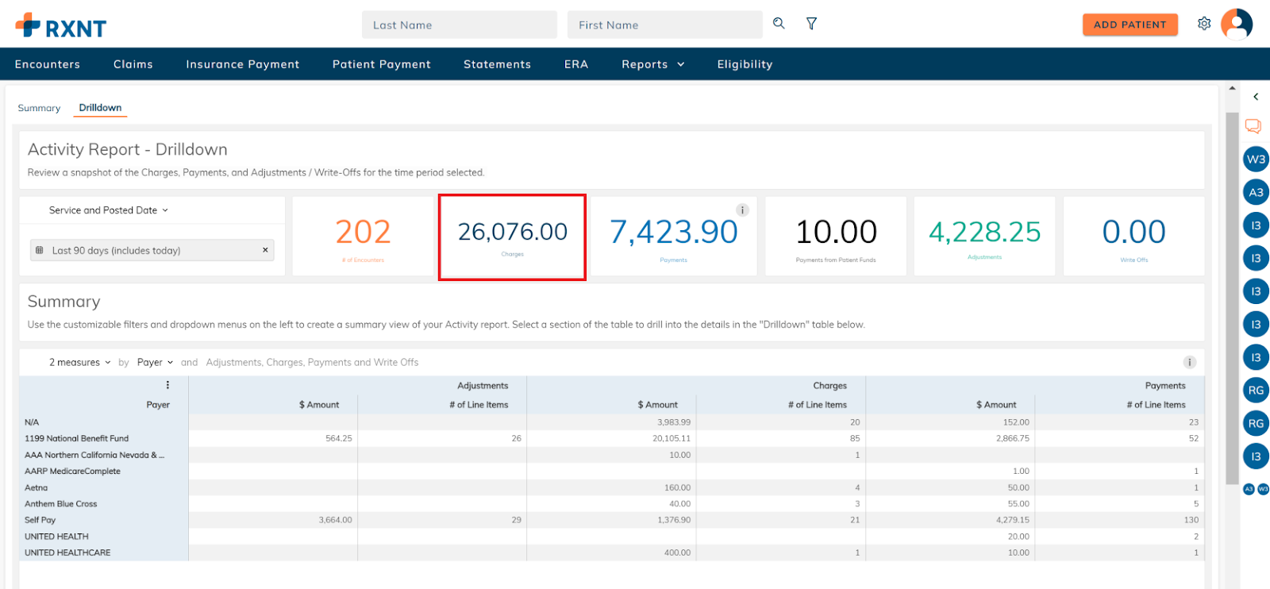This screenshot has height=589, width=1270.
Task: Open the three-dot menu in Payer column
Action: coord(167,385)
